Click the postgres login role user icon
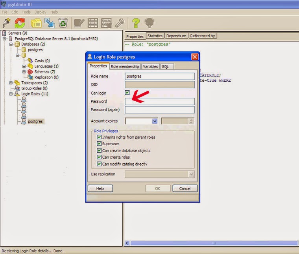 (x=24, y=121)
